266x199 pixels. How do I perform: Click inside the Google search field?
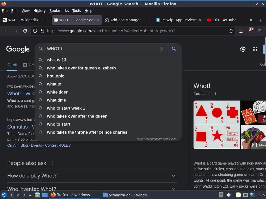coord(102,49)
